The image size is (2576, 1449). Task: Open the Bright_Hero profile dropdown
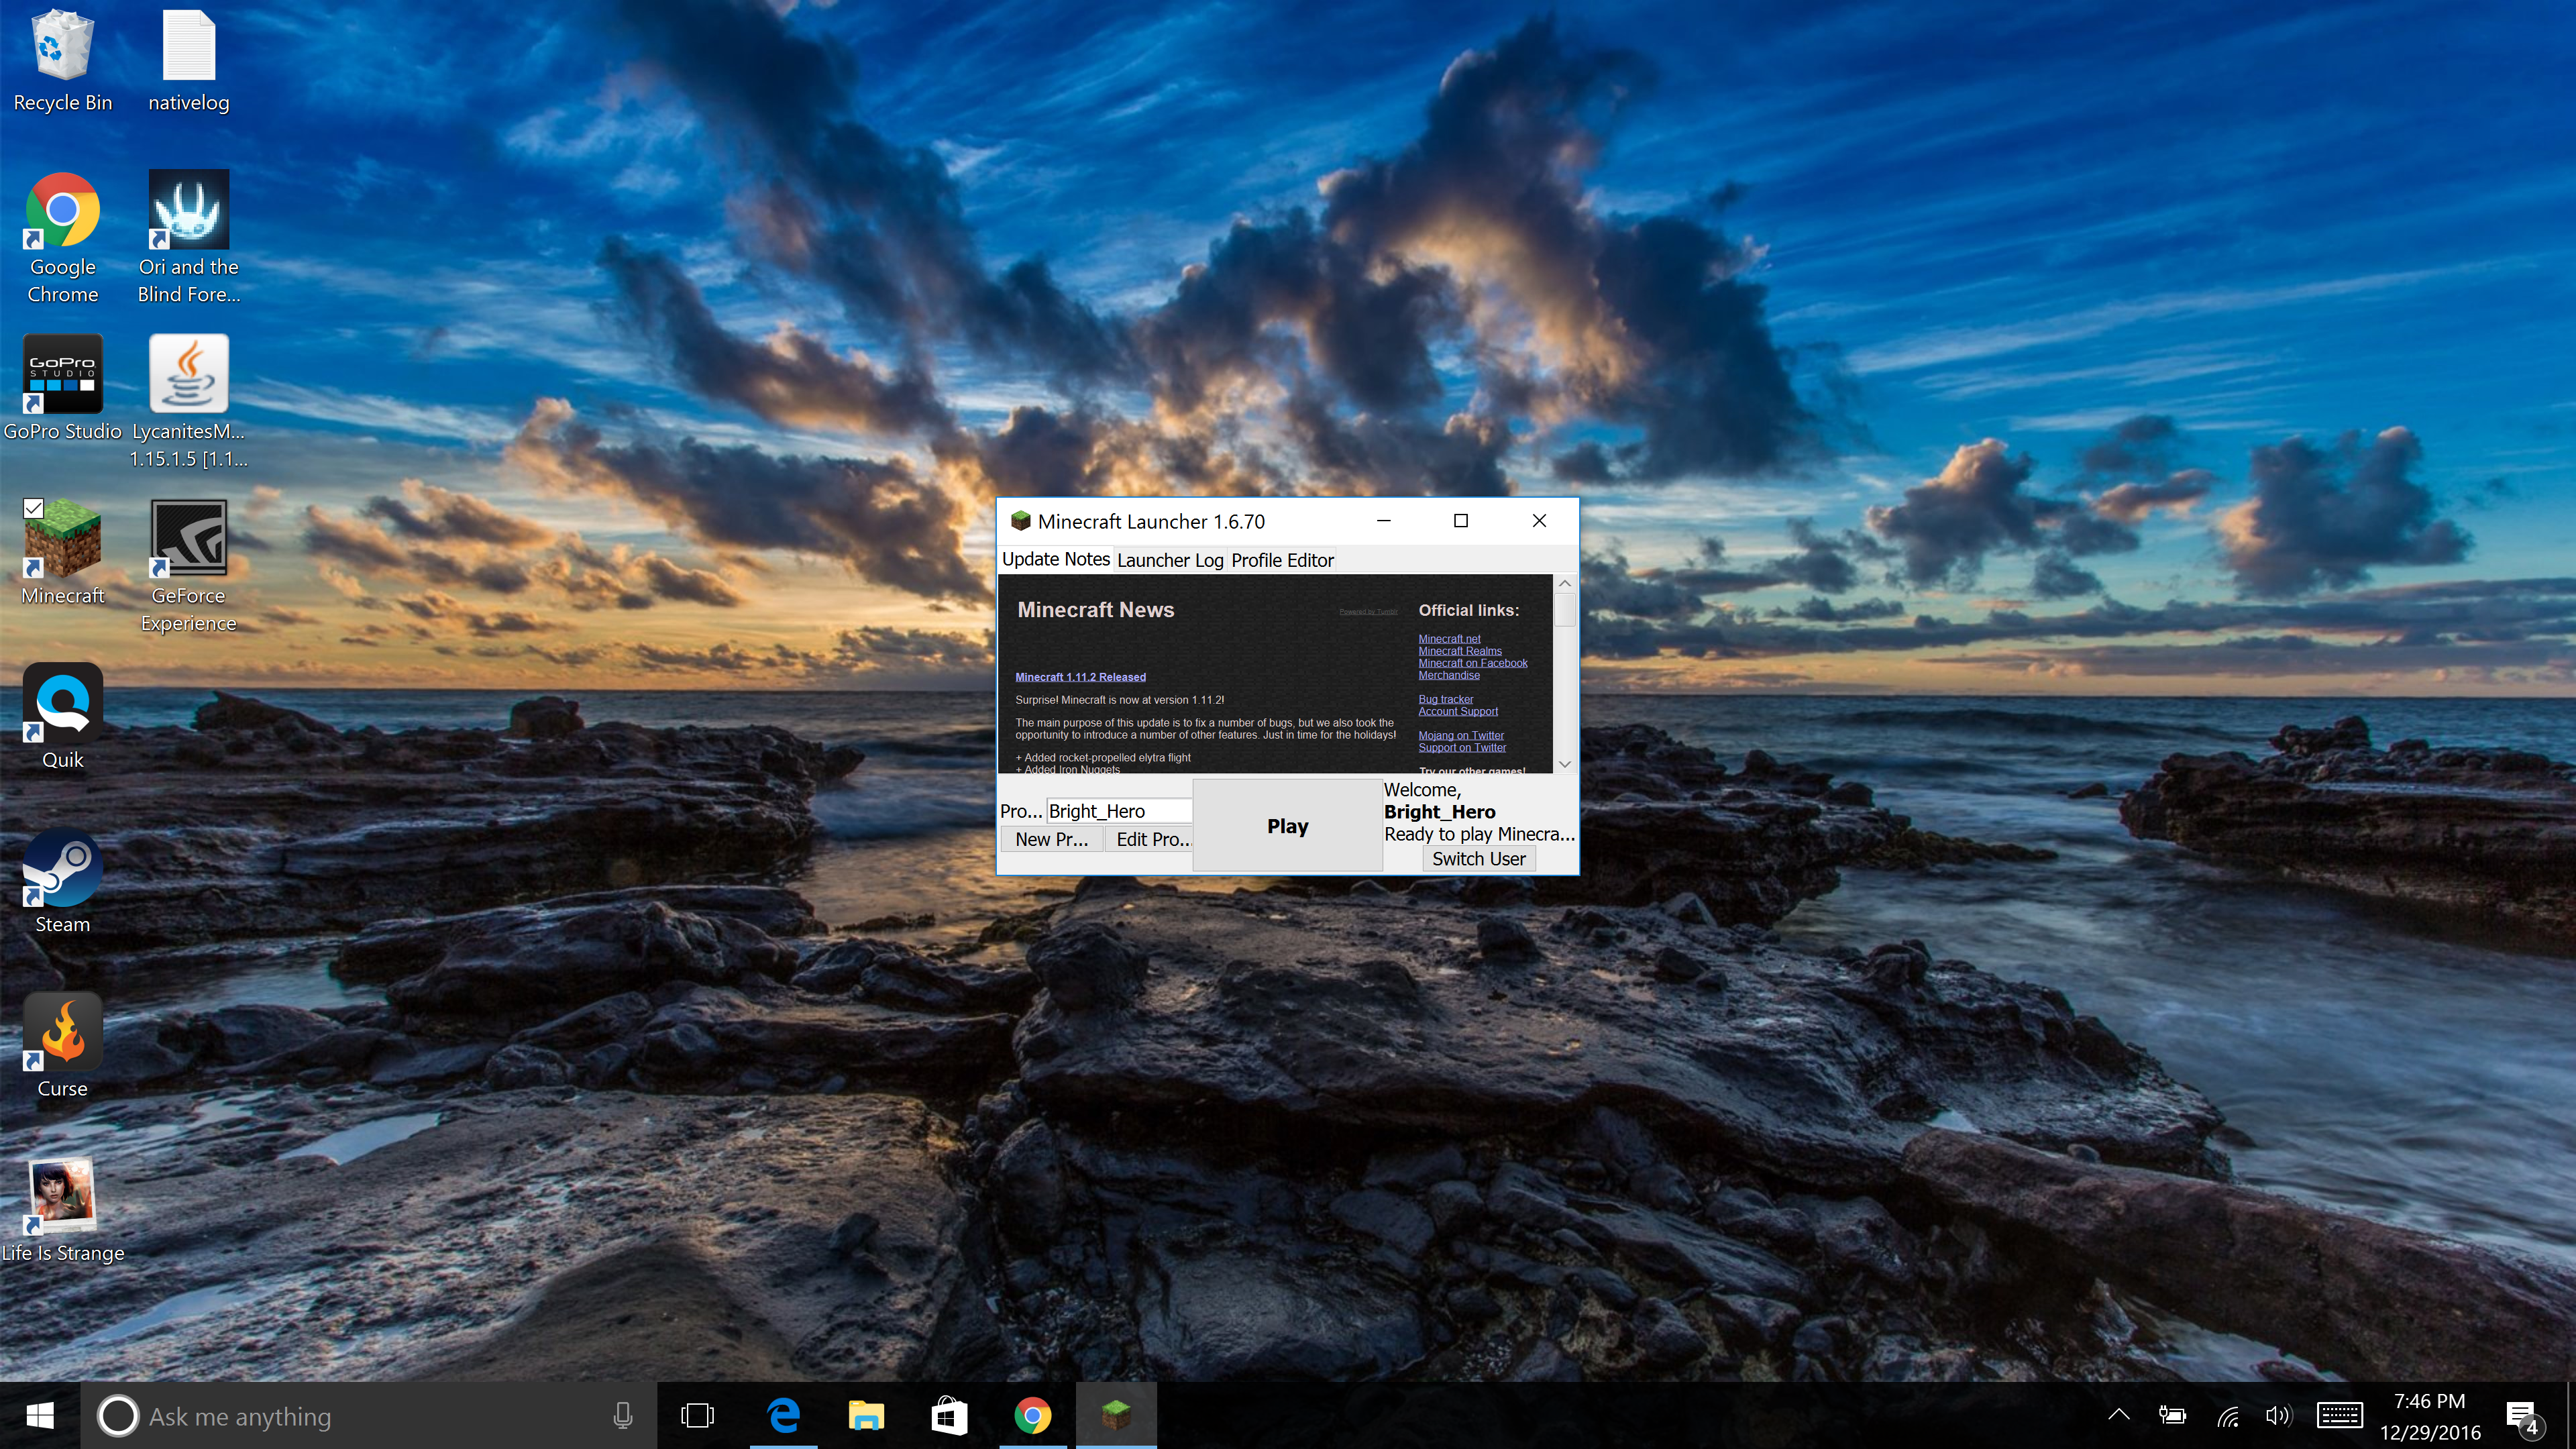point(1118,811)
